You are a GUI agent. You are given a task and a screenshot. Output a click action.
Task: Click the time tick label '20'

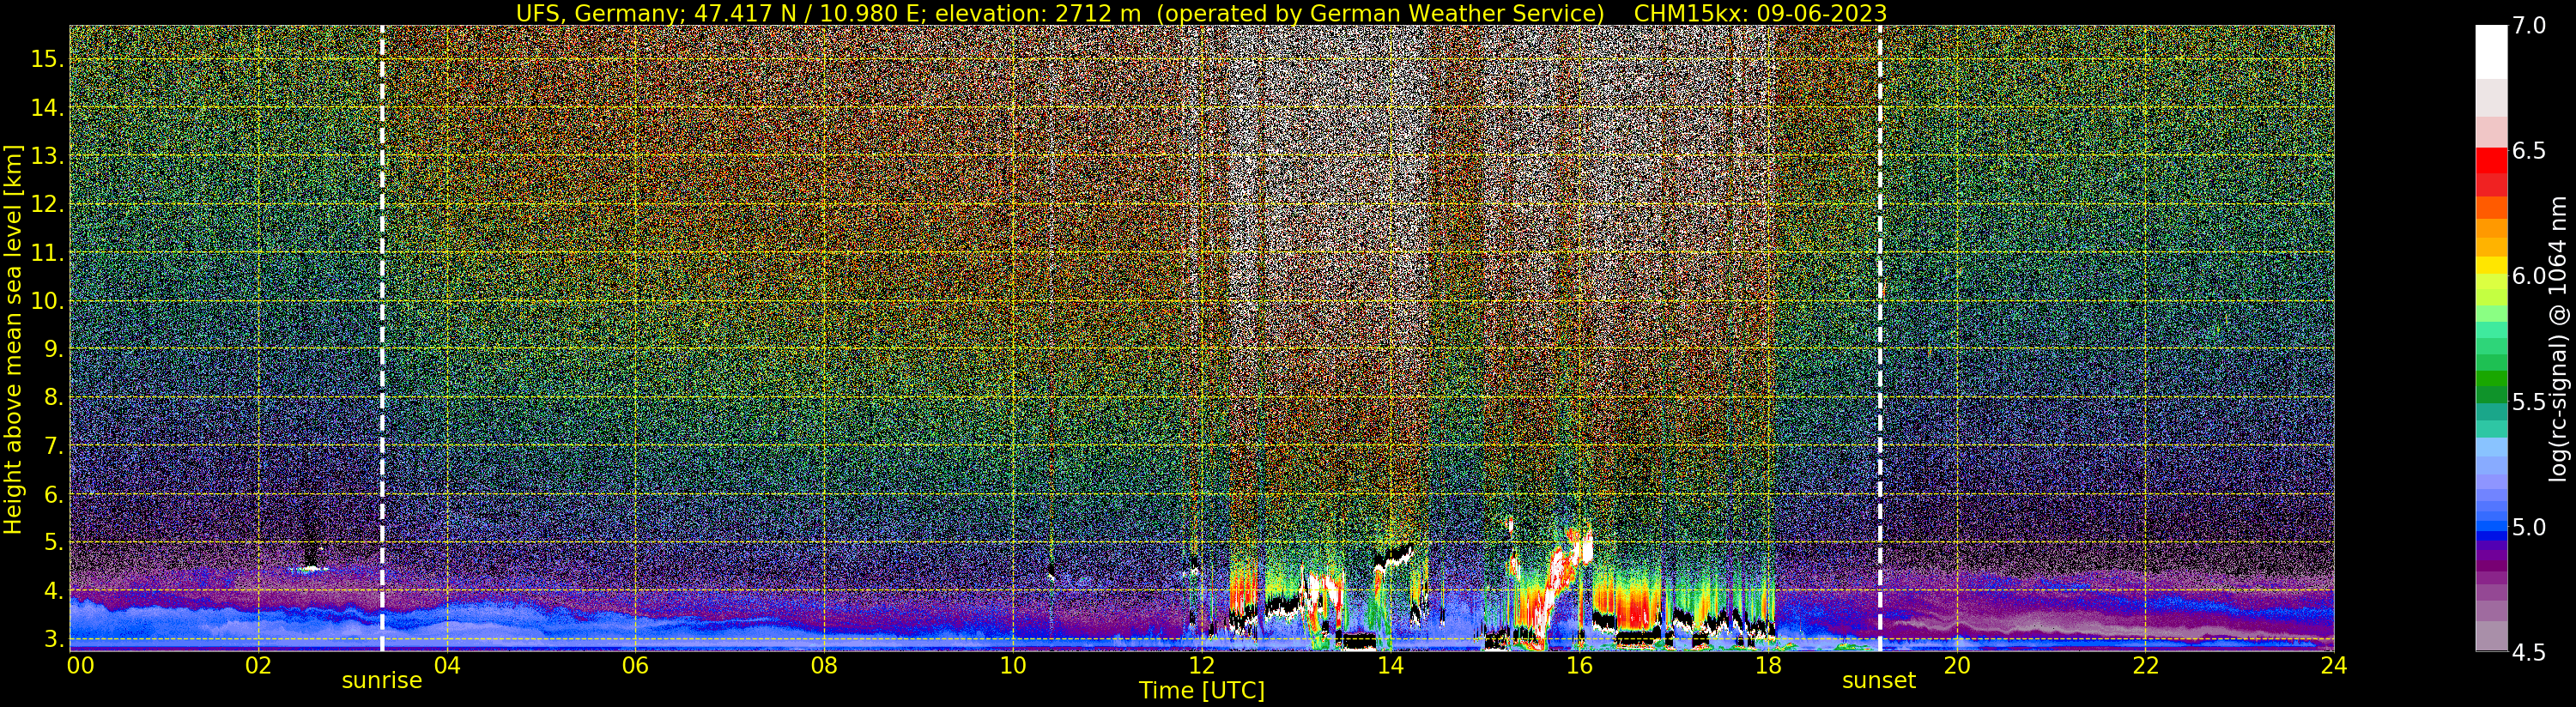[x=1956, y=664]
